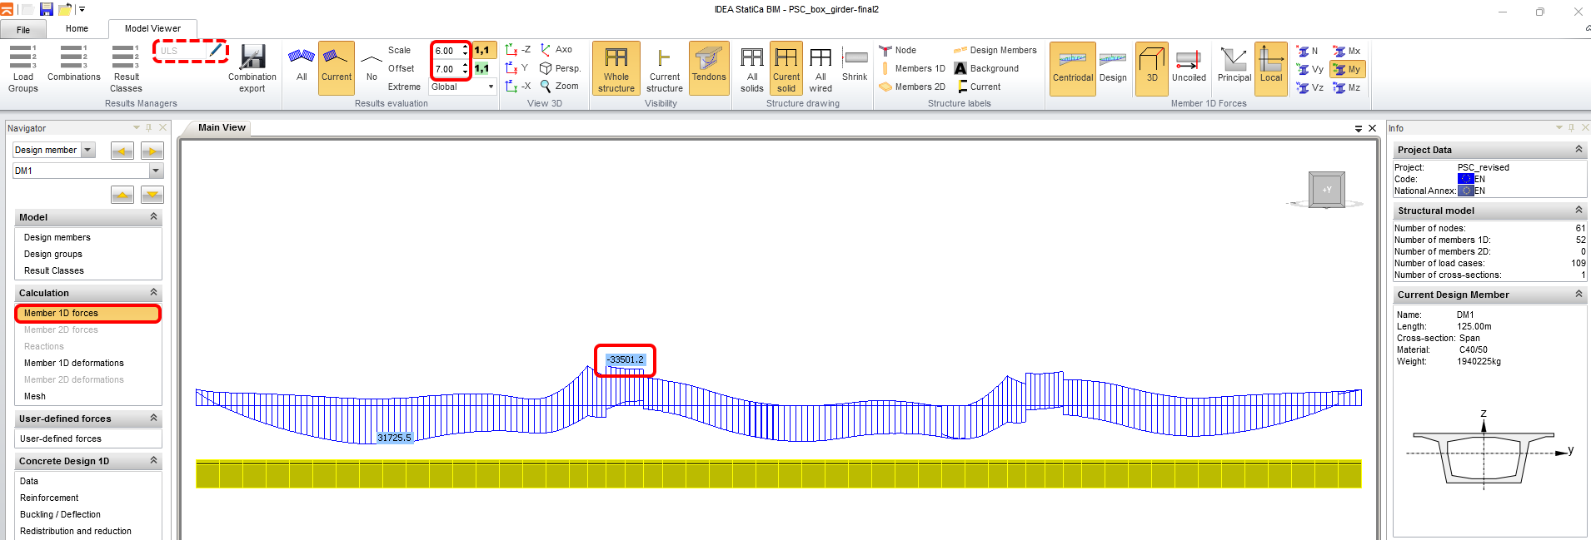Open the Reinforcement item
This screenshot has height=540, width=1591.
pos(49,498)
